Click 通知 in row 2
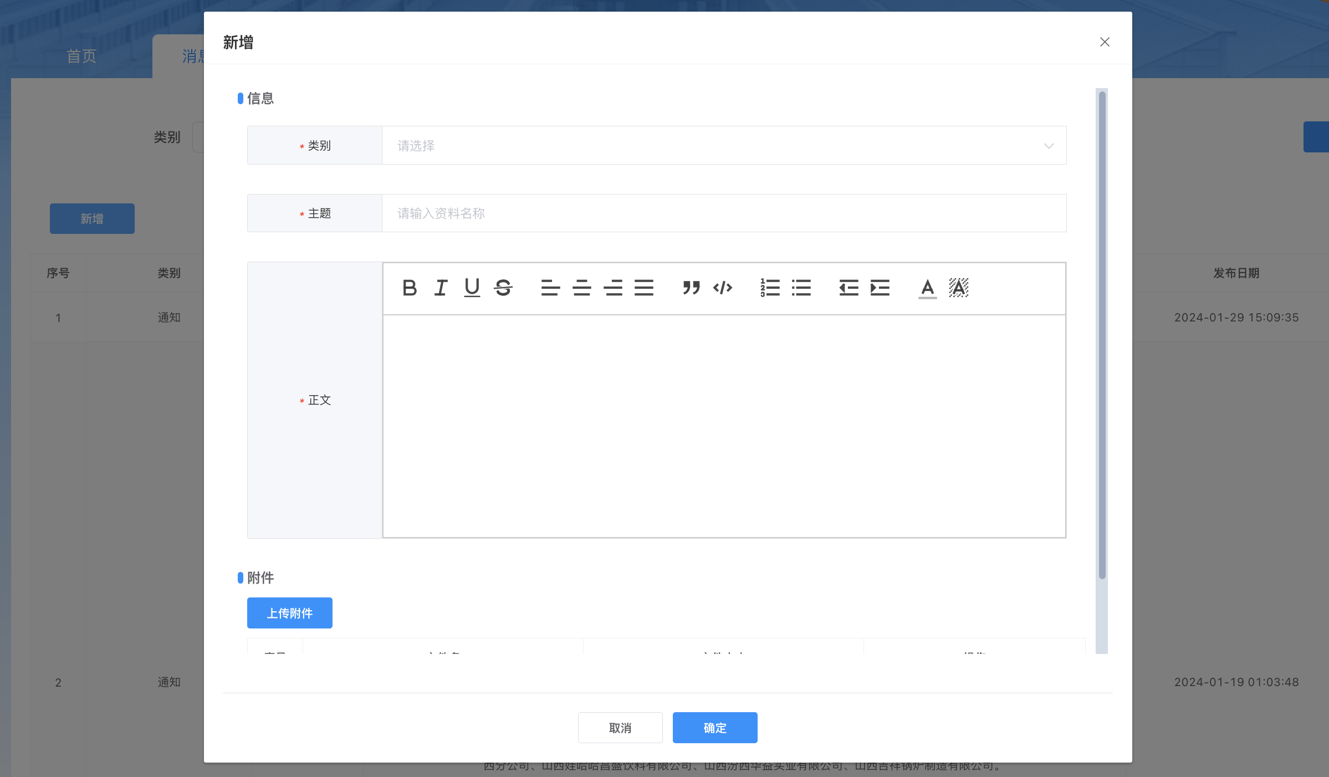 click(x=169, y=682)
